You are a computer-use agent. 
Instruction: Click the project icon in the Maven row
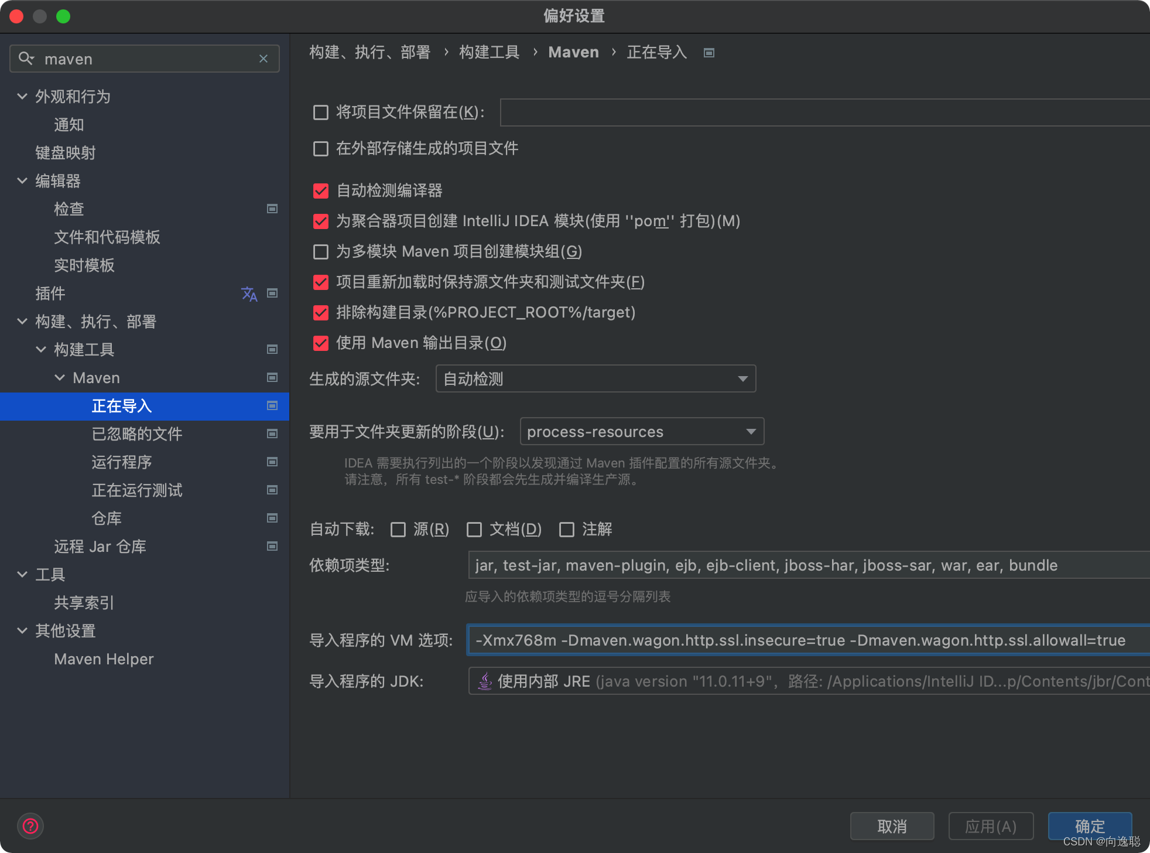[272, 377]
